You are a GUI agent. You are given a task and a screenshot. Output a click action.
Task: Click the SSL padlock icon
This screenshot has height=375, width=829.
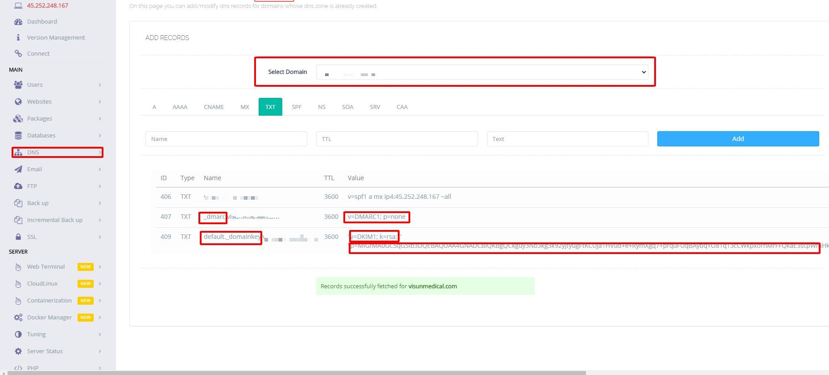[18, 237]
